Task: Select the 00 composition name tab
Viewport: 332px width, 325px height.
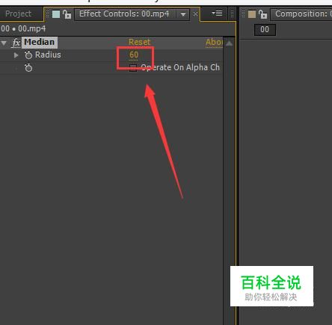Action: click(265, 30)
